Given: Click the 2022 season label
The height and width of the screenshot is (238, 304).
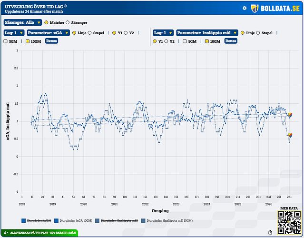Looking at the screenshot, I should pos(145,204).
